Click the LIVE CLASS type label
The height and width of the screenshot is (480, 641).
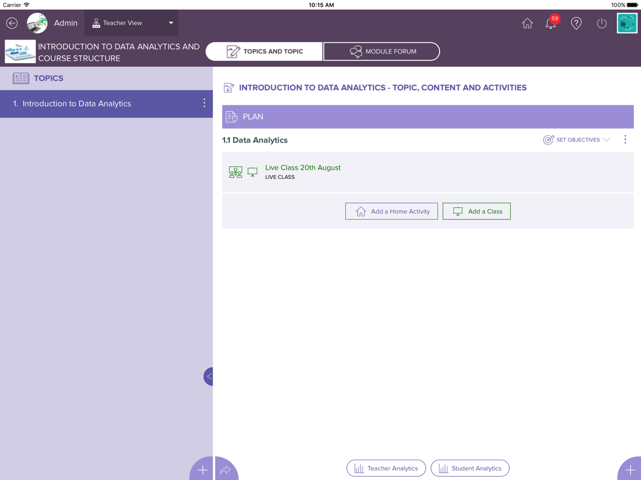(280, 177)
